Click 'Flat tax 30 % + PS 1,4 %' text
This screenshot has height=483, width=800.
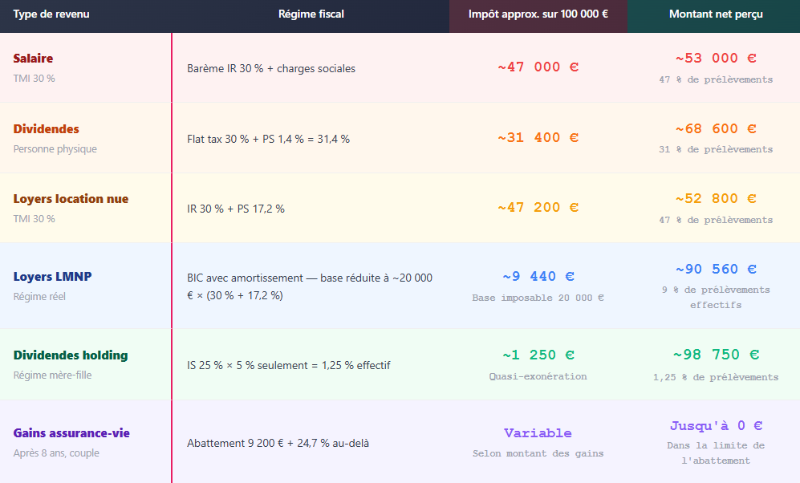(246, 140)
